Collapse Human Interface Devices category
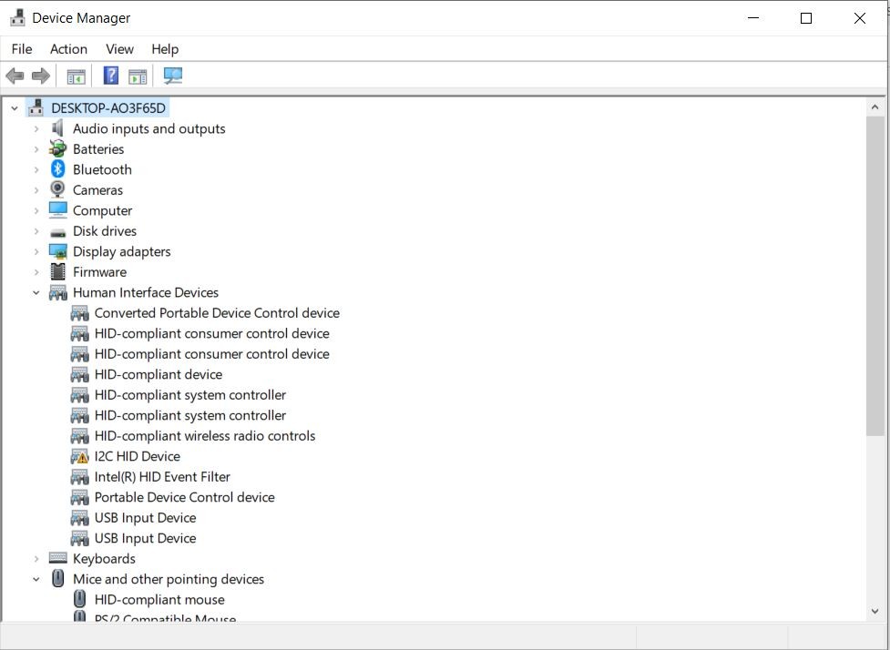 pos(36,292)
